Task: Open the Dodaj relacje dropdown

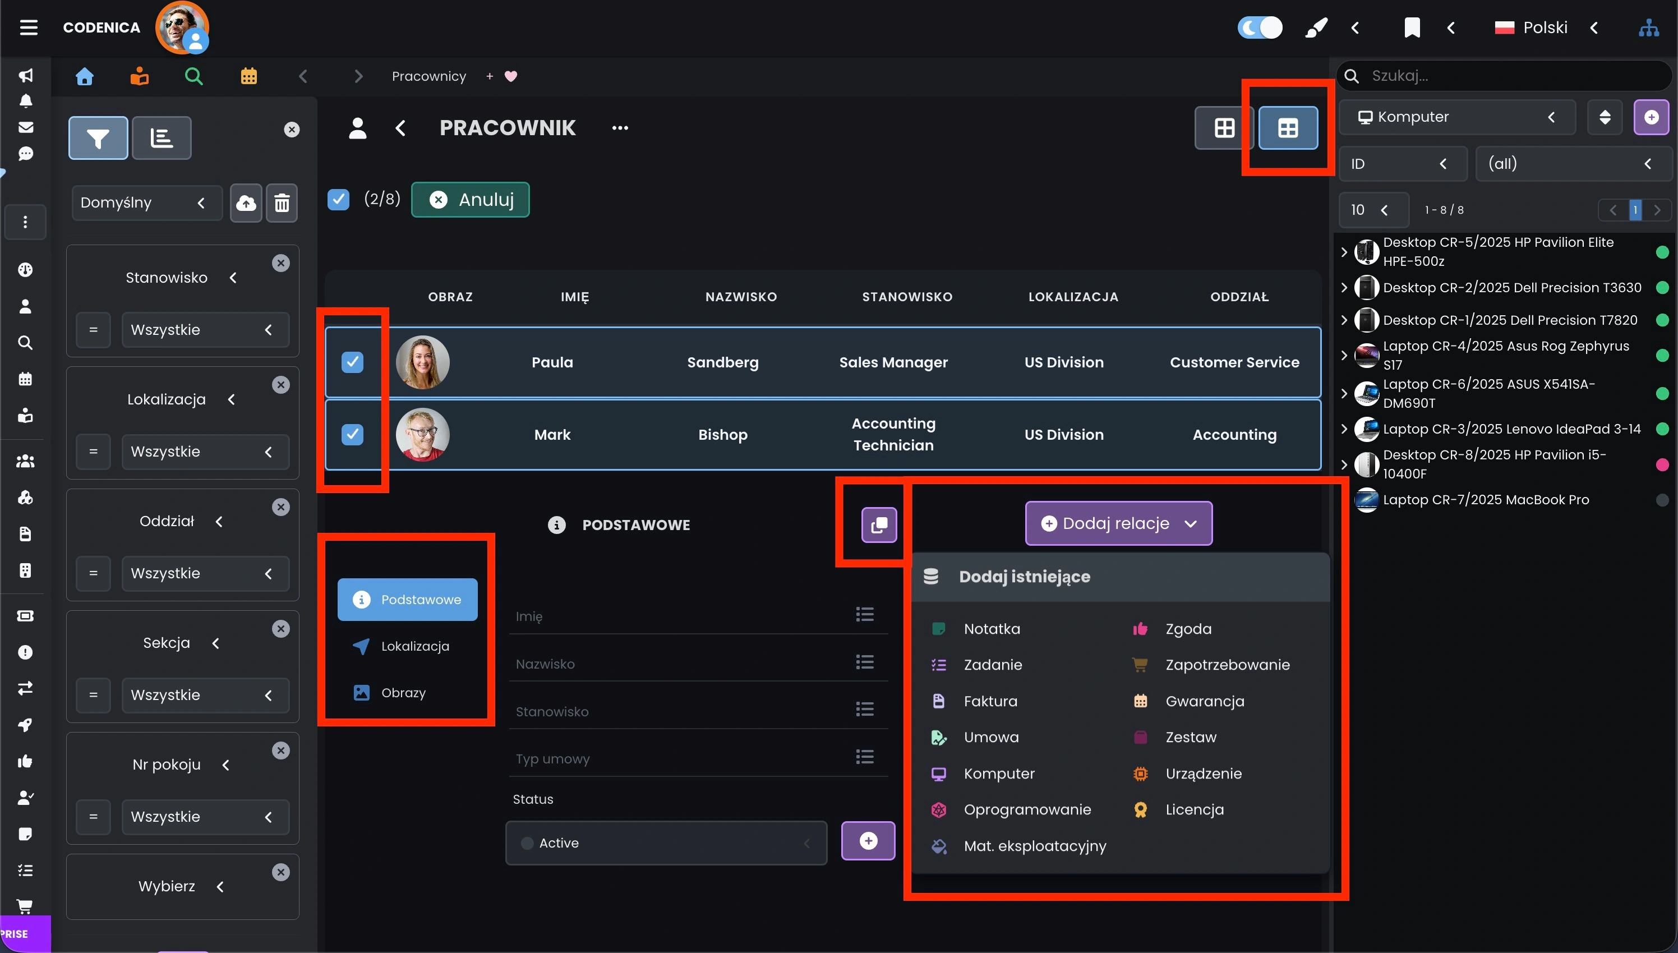Action: 1118,524
